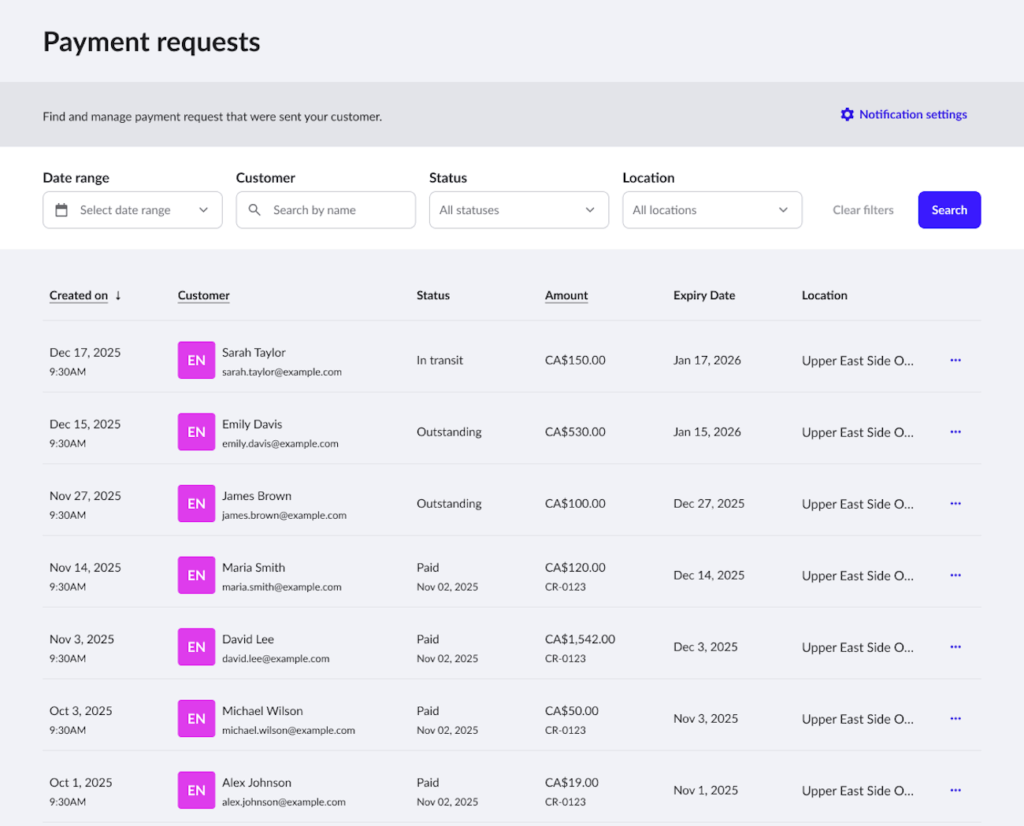
Task: Click emily.davis@example.com email
Action: point(280,443)
